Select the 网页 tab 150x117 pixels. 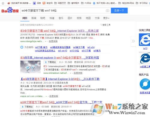pyautogui.click(x=25, y=18)
